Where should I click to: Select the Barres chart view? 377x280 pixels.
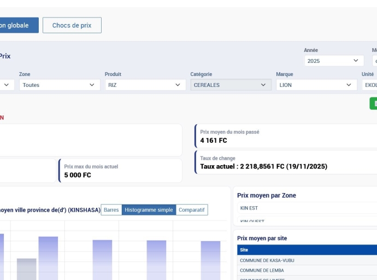(x=111, y=210)
